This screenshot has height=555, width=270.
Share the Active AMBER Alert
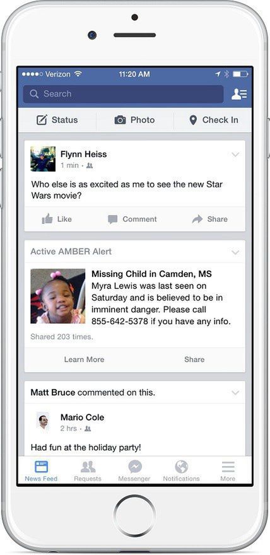[x=194, y=359]
